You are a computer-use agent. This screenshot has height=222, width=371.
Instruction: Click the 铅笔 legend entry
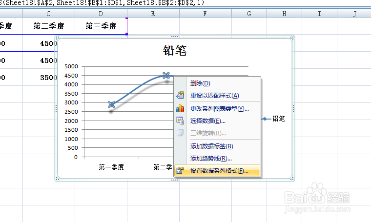tap(273, 119)
